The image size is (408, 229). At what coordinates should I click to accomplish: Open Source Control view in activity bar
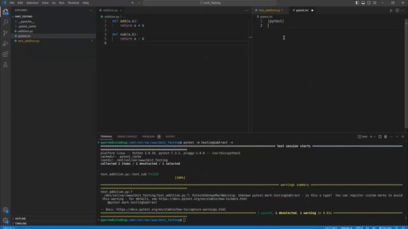click(6, 33)
